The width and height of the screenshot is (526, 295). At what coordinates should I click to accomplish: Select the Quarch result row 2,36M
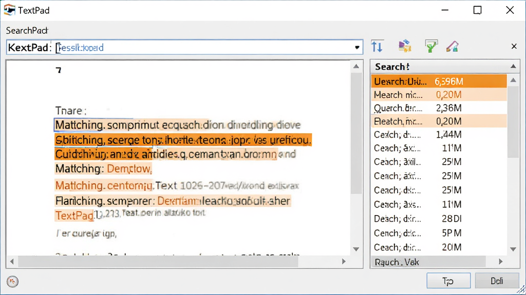439,108
